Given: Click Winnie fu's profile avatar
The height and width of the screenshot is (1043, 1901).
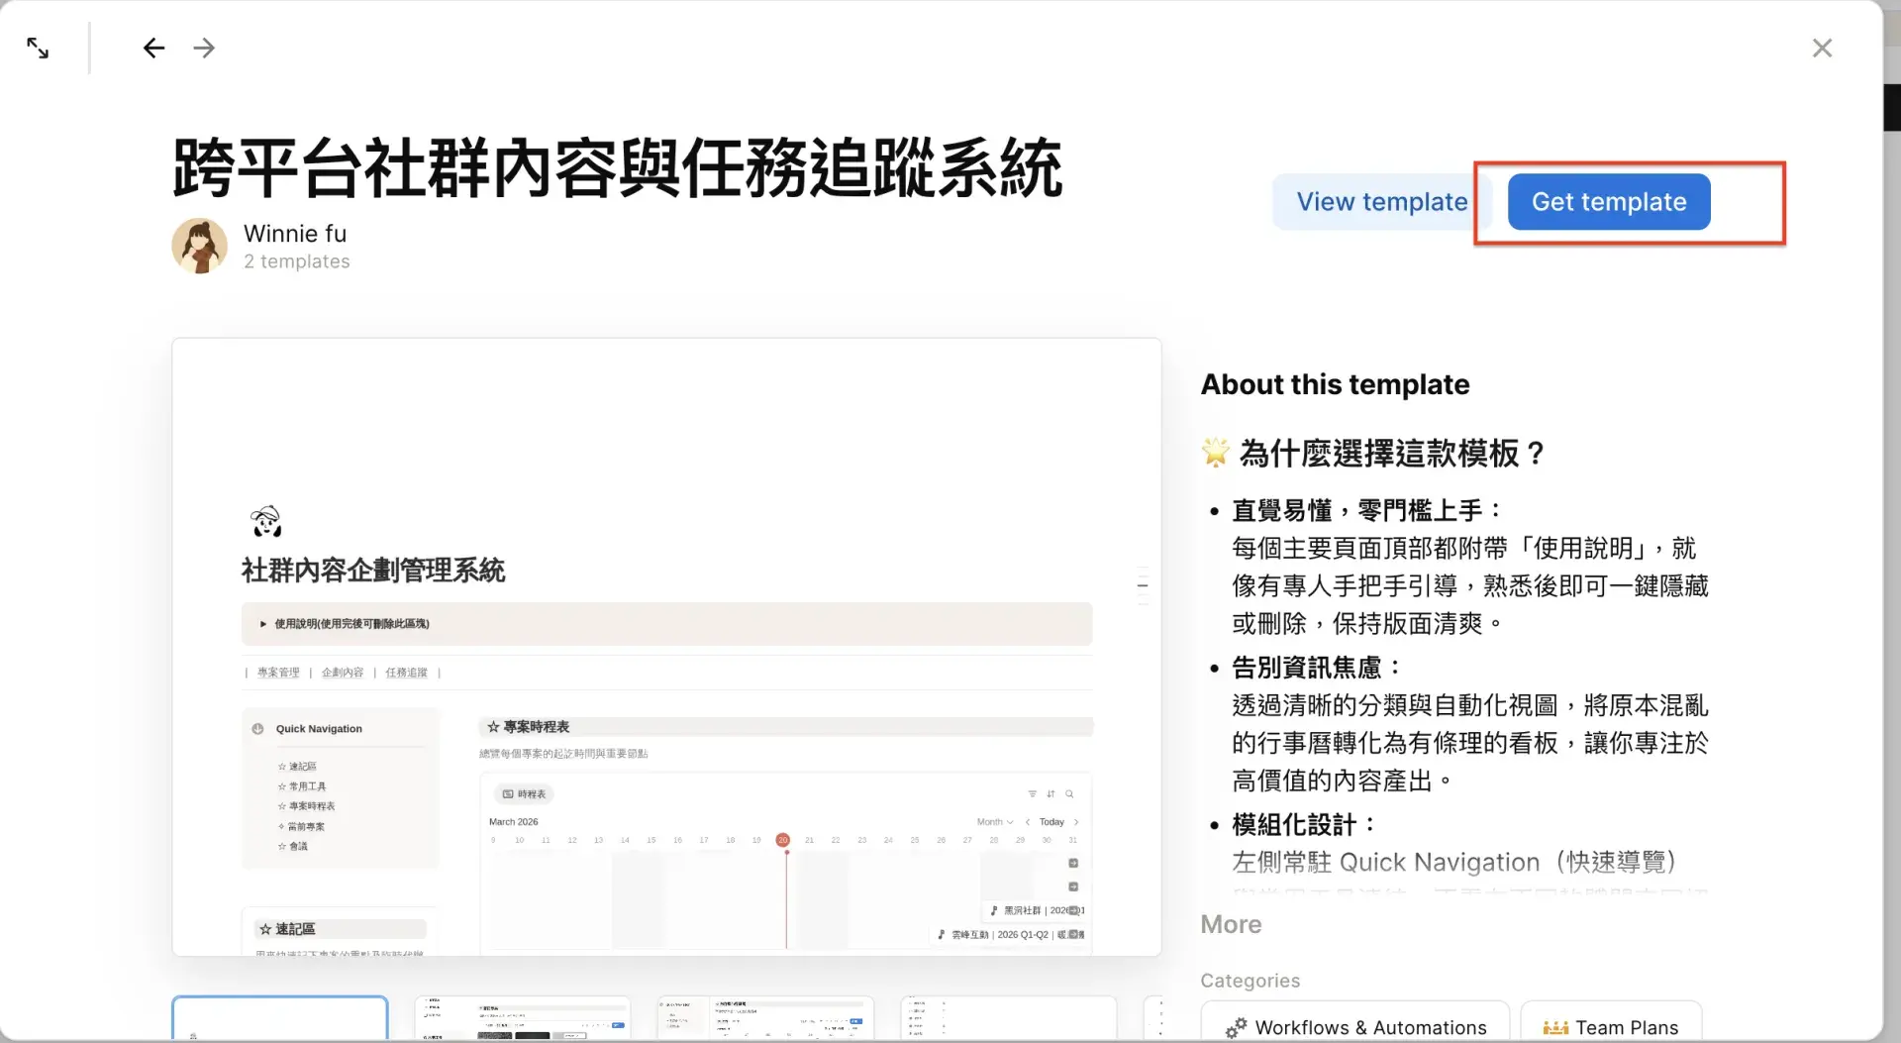Looking at the screenshot, I should [199, 245].
